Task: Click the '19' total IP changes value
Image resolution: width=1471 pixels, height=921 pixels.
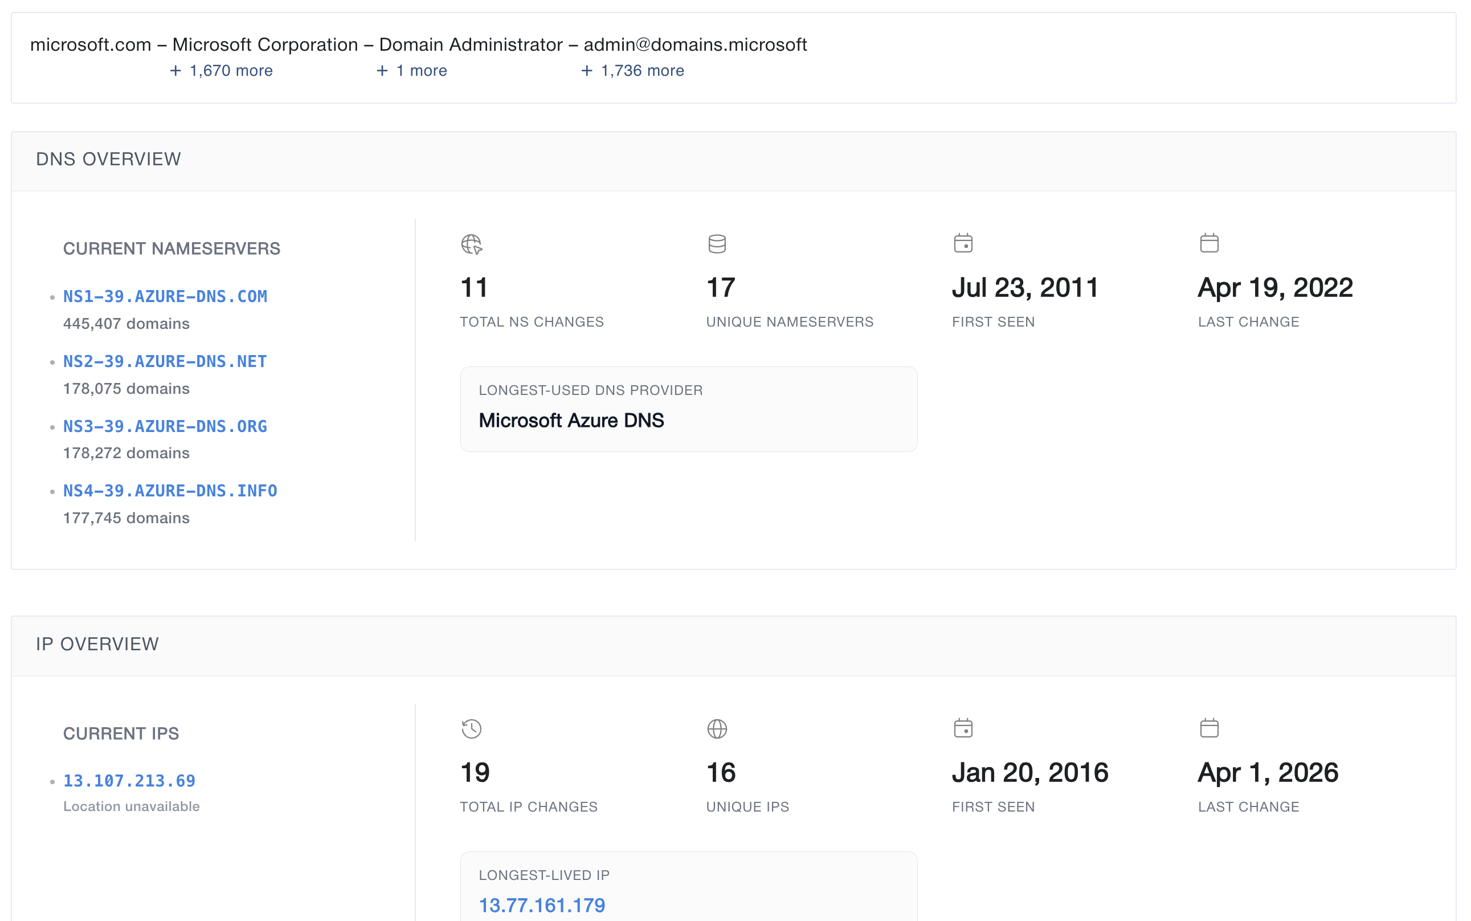Action: (x=475, y=772)
